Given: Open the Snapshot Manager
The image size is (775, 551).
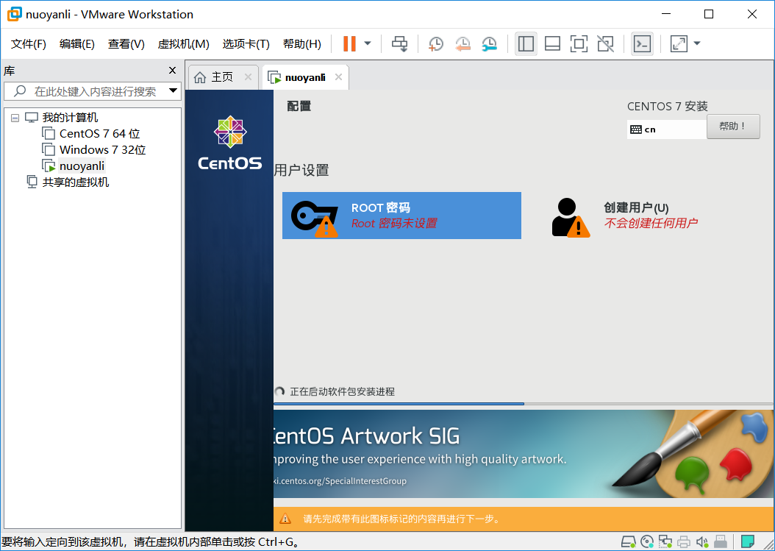Looking at the screenshot, I should [x=489, y=44].
